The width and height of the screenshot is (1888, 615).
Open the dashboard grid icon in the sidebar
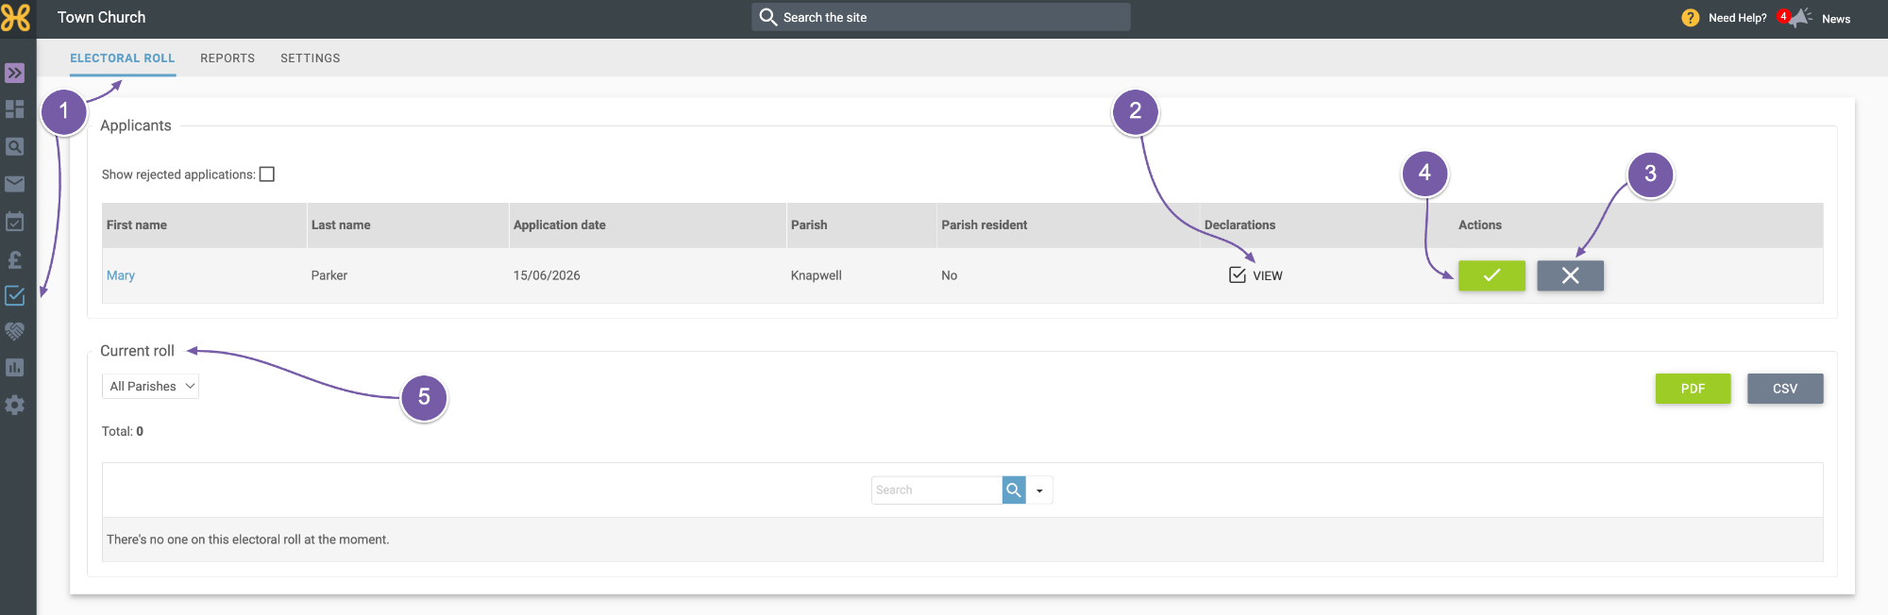tap(14, 109)
